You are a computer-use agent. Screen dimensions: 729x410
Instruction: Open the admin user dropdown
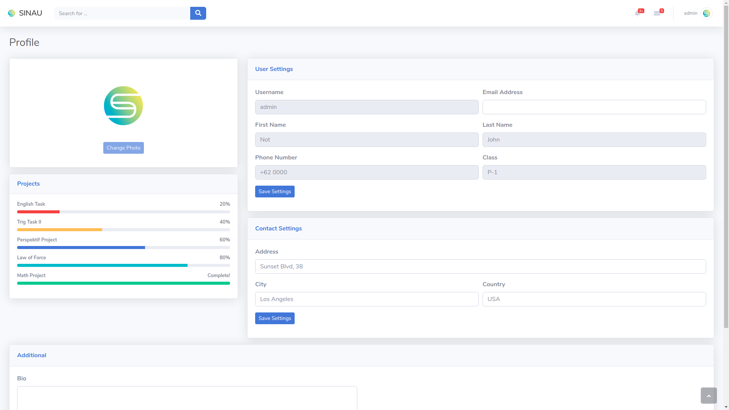tap(690, 13)
